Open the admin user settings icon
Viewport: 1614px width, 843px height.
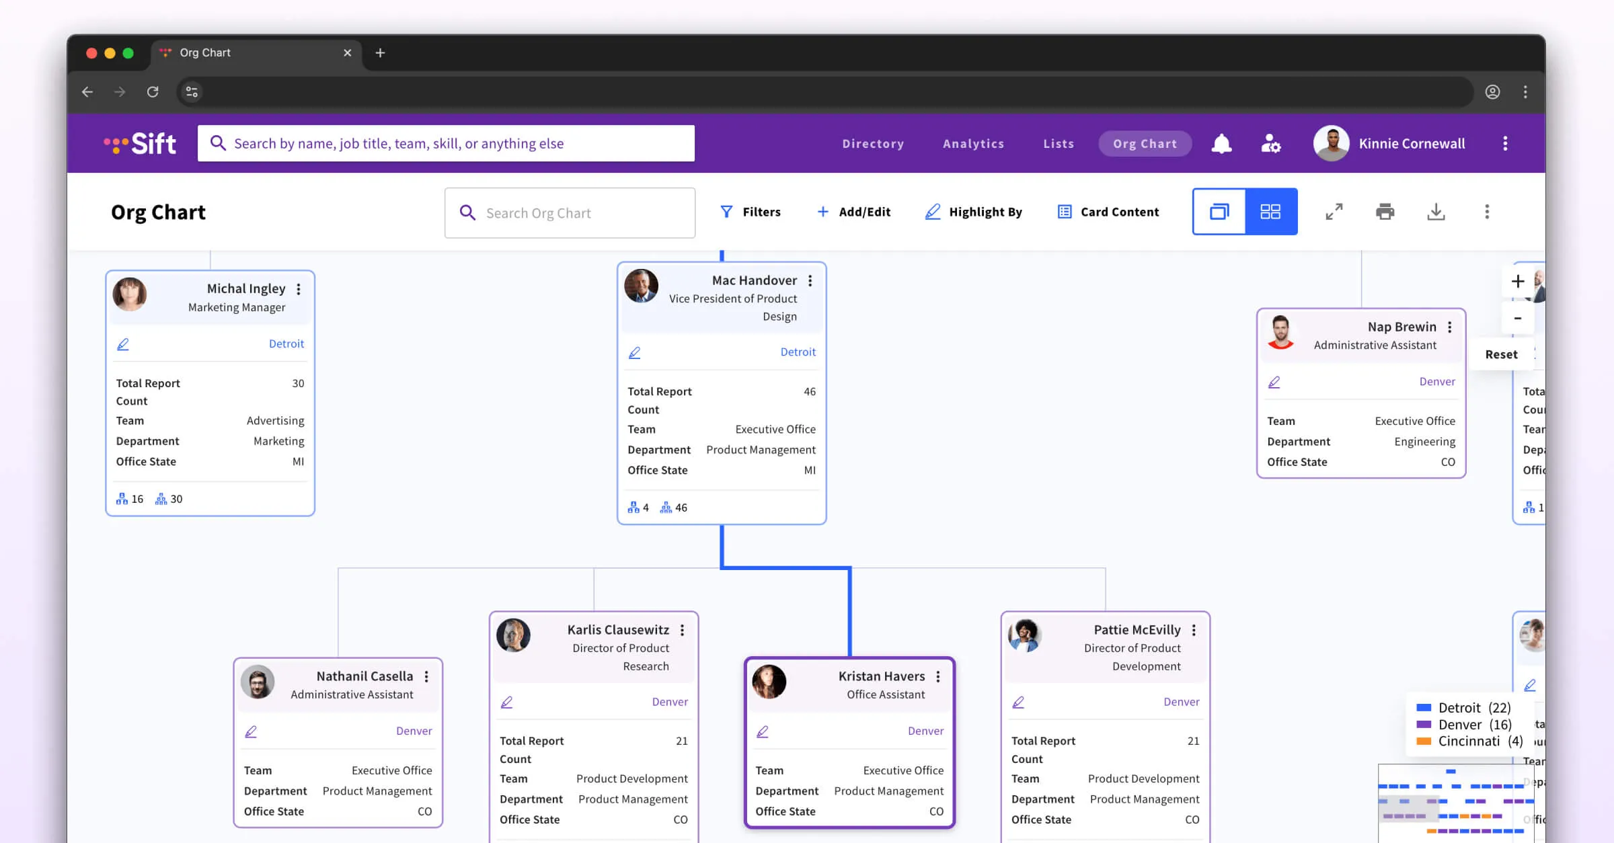coord(1270,144)
